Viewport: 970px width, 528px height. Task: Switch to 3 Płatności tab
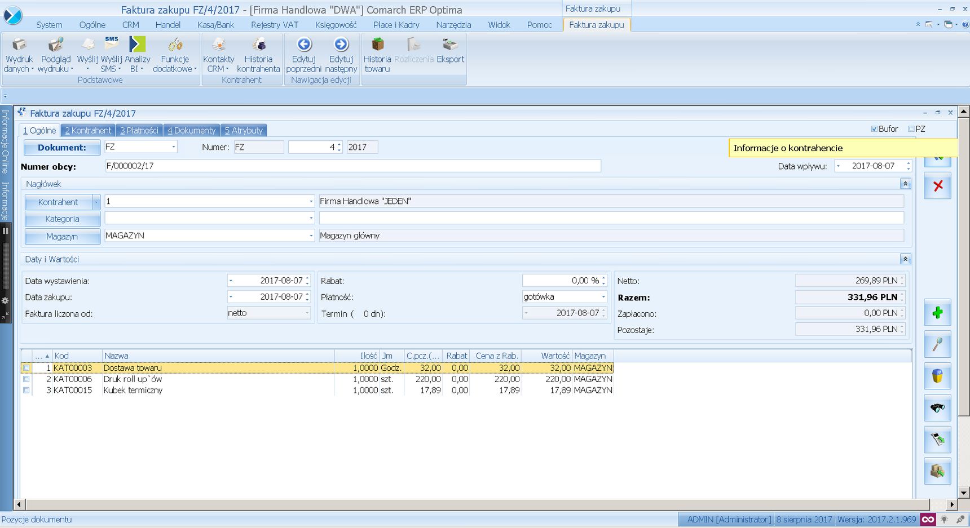[x=139, y=130]
